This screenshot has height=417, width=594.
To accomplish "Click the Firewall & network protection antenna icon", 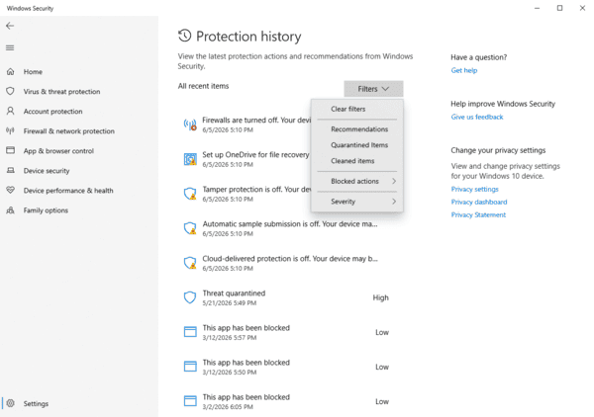I will 11,130.
